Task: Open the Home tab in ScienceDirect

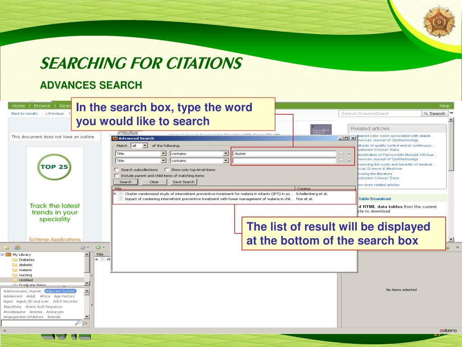Action: pyautogui.click(x=18, y=106)
